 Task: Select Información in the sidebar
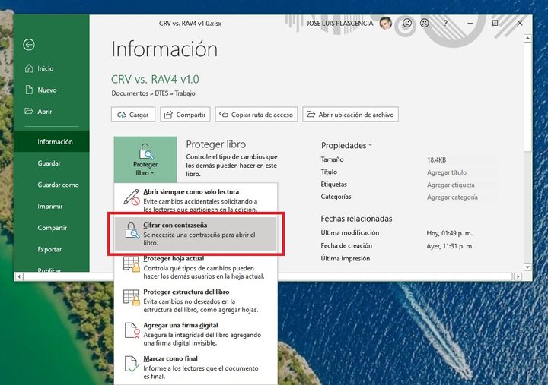52,141
